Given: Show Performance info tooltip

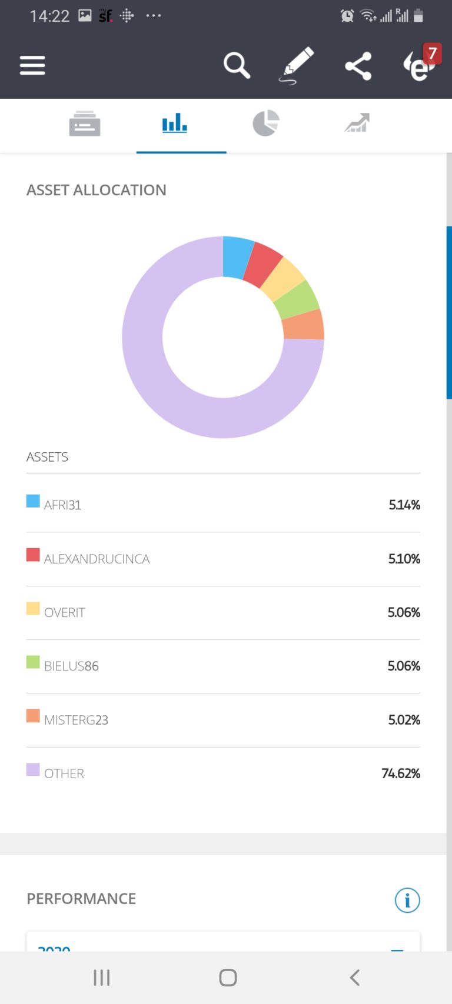Looking at the screenshot, I should click(407, 900).
